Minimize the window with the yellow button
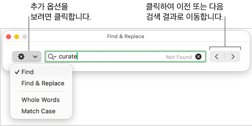Viewport: 252px width, 126px height. [x=17, y=37]
